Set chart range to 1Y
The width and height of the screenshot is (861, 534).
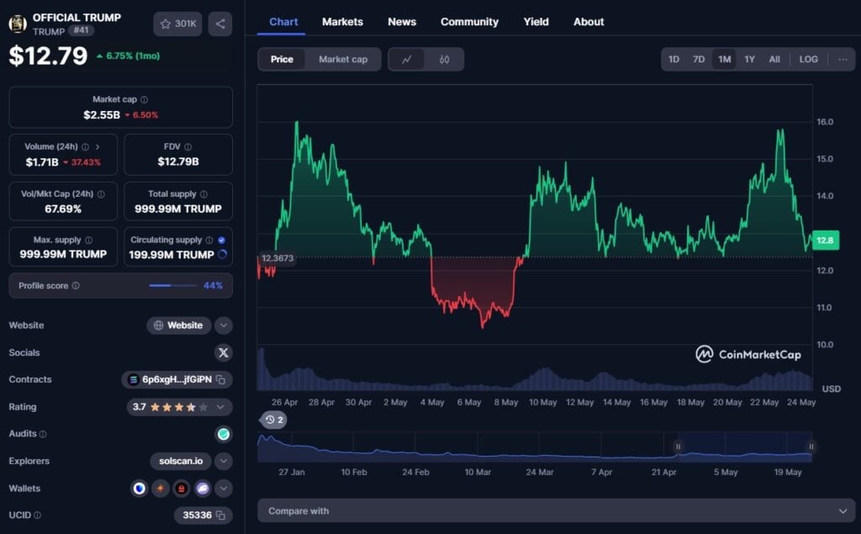pos(749,60)
